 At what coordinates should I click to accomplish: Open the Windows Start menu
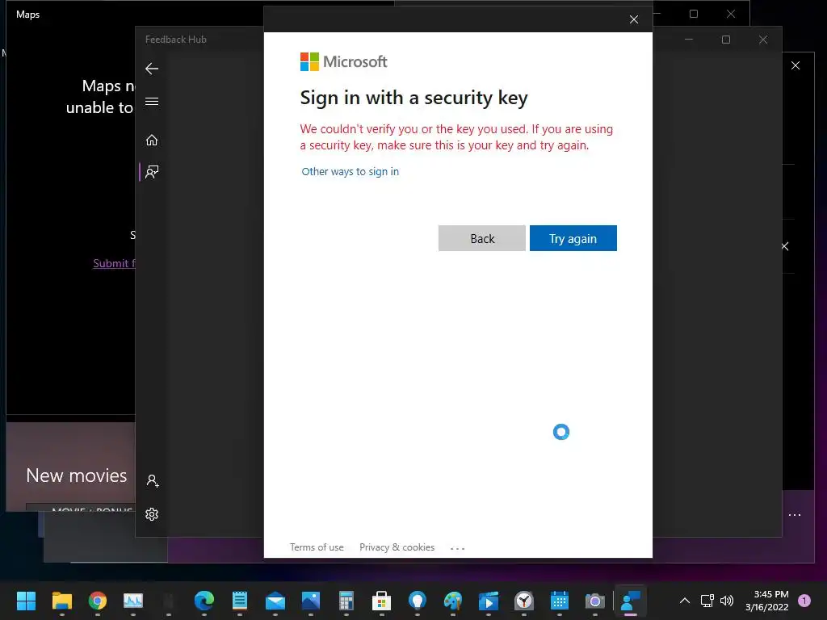26,601
